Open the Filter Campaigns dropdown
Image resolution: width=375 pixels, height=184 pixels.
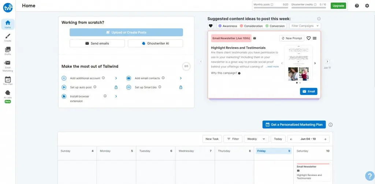(x=305, y=26)
